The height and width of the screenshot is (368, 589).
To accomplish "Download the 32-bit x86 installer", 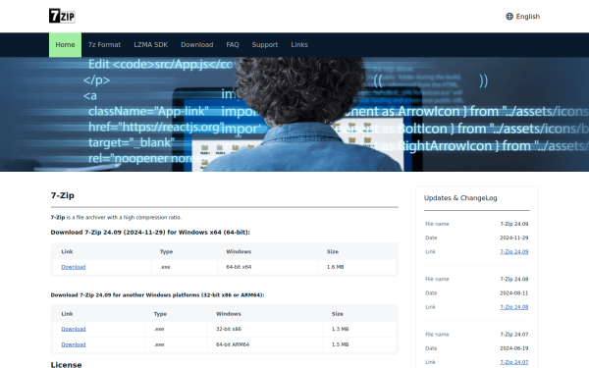I will pyautogui.click(x=74, y=329).
